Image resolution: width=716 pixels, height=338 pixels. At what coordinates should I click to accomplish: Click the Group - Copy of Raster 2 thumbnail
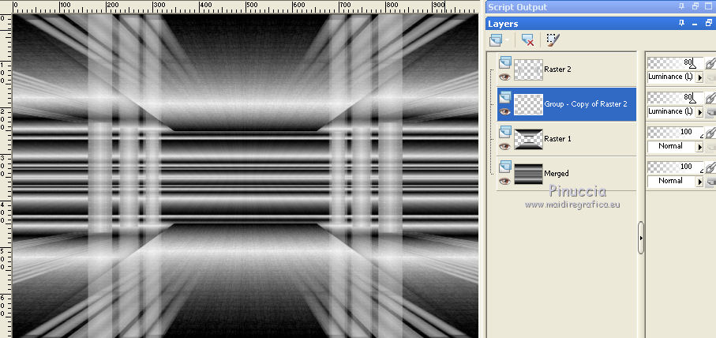(x=528, y=104)
